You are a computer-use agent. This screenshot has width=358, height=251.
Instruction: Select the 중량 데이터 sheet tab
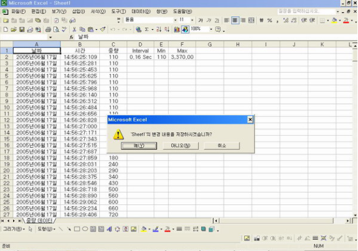pos(39,220)
